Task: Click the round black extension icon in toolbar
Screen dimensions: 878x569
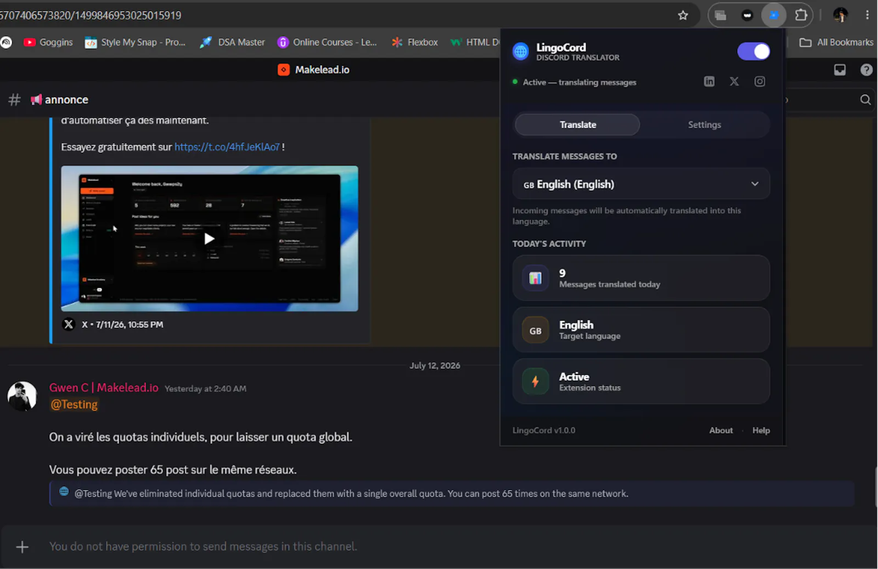Action: tap(747, 15)
